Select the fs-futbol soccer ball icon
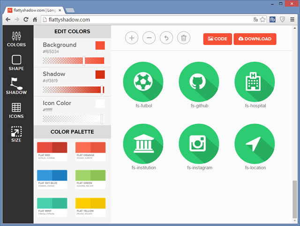This screenshot has width=300, height=226. coord(143,82)
